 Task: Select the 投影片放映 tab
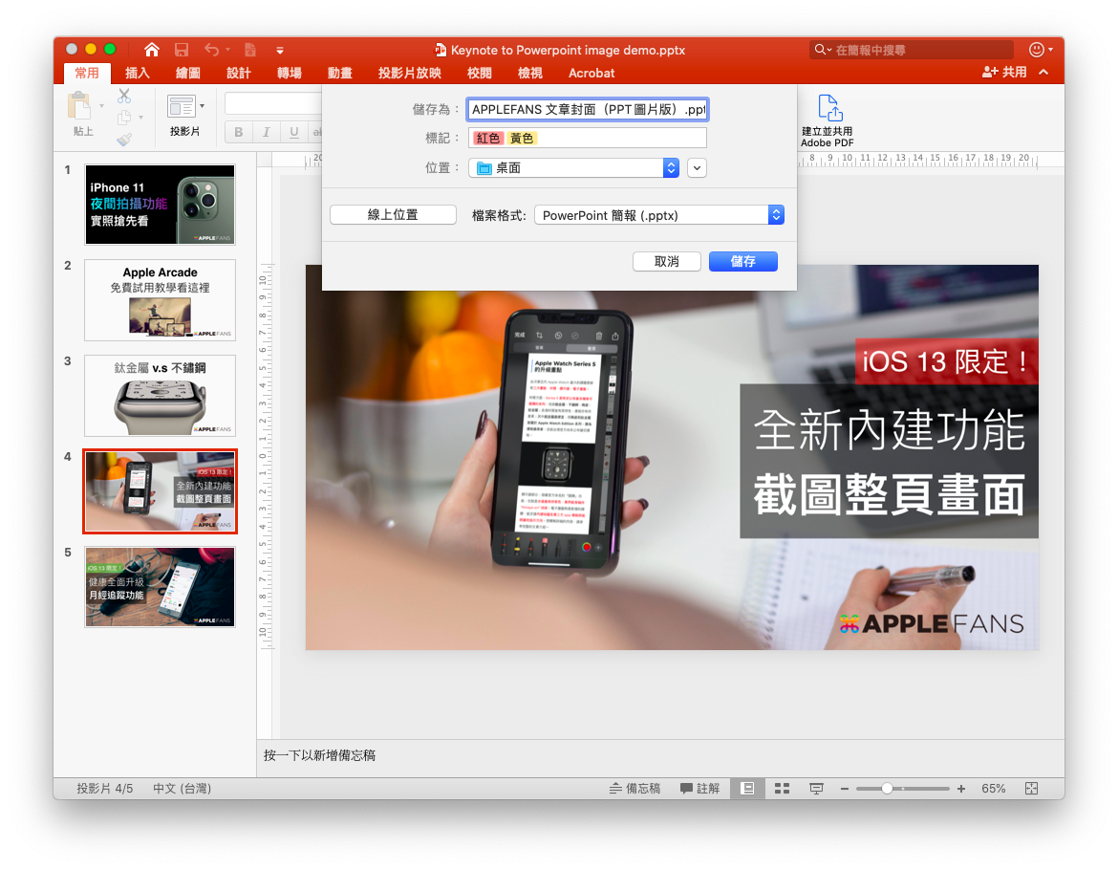pos(410,73)
